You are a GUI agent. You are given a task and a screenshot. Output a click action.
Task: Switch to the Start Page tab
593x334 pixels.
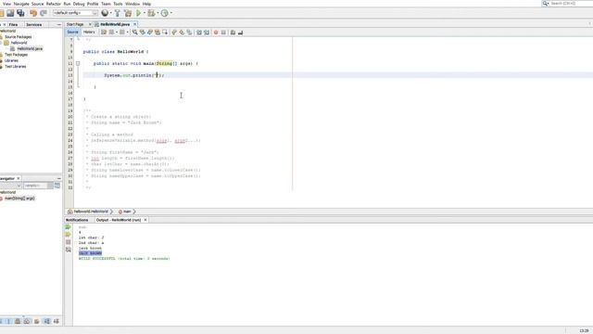(x=75, y=24)
